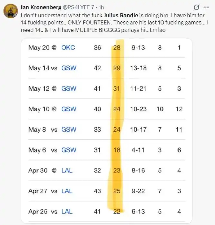
Task: Click GSW link in May 8 row
Action: (69, 130)
